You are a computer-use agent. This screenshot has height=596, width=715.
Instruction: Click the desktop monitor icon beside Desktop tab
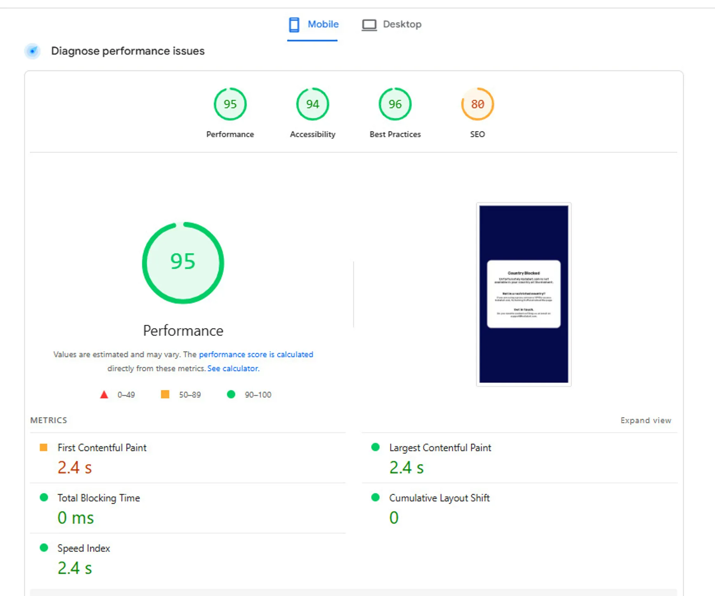pyautogui.click(x=369, y=24)
